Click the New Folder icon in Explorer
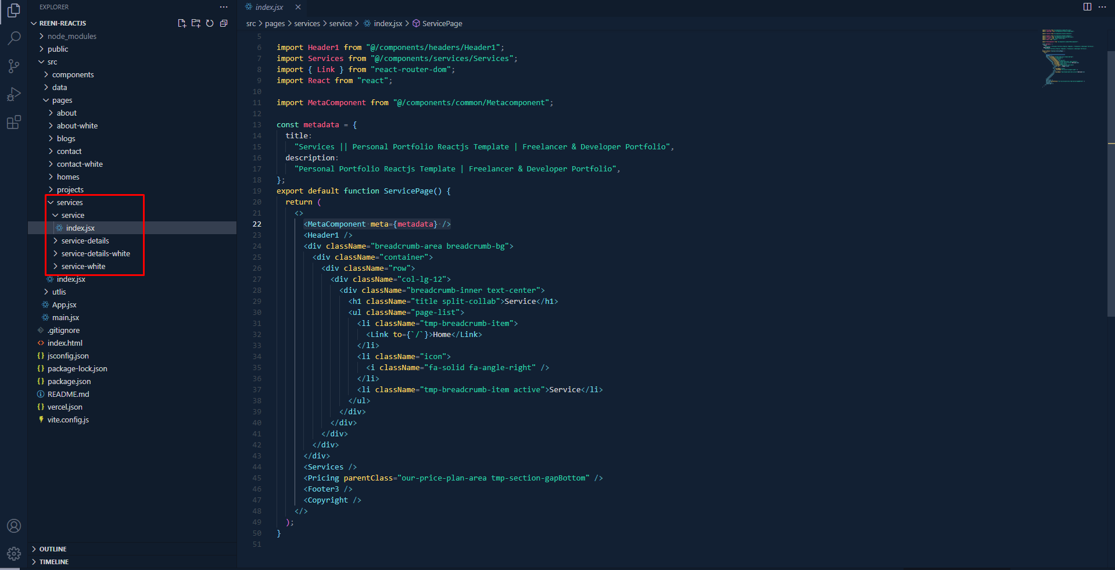1115x570 pixels. (x=196, y=23)
